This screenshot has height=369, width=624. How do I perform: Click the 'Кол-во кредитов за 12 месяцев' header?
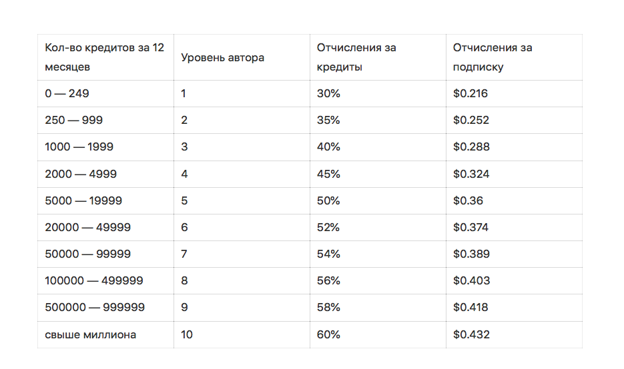tap(105, 57)
